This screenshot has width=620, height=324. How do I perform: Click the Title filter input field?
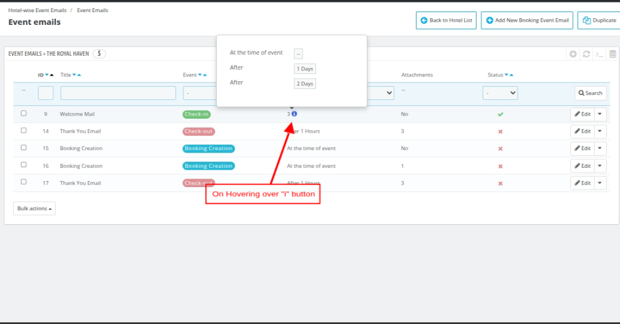tap(118, 93)
